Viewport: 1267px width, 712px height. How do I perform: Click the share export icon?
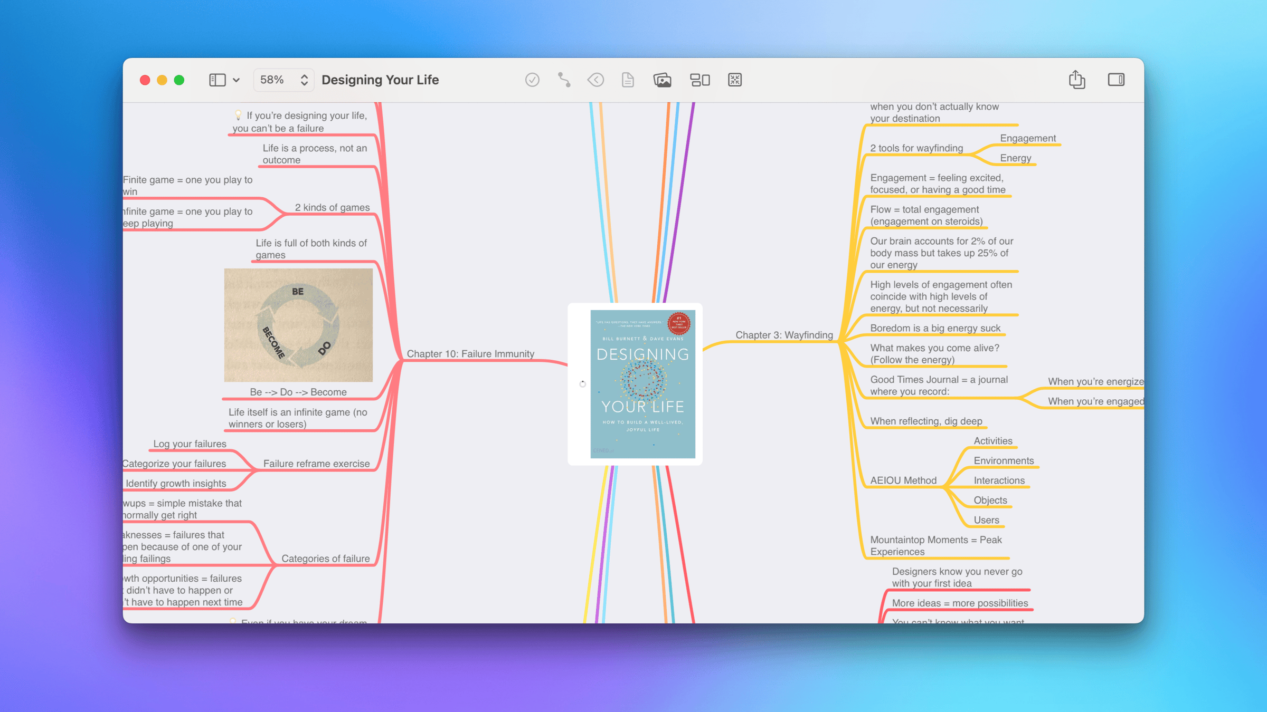[1077, 79]
